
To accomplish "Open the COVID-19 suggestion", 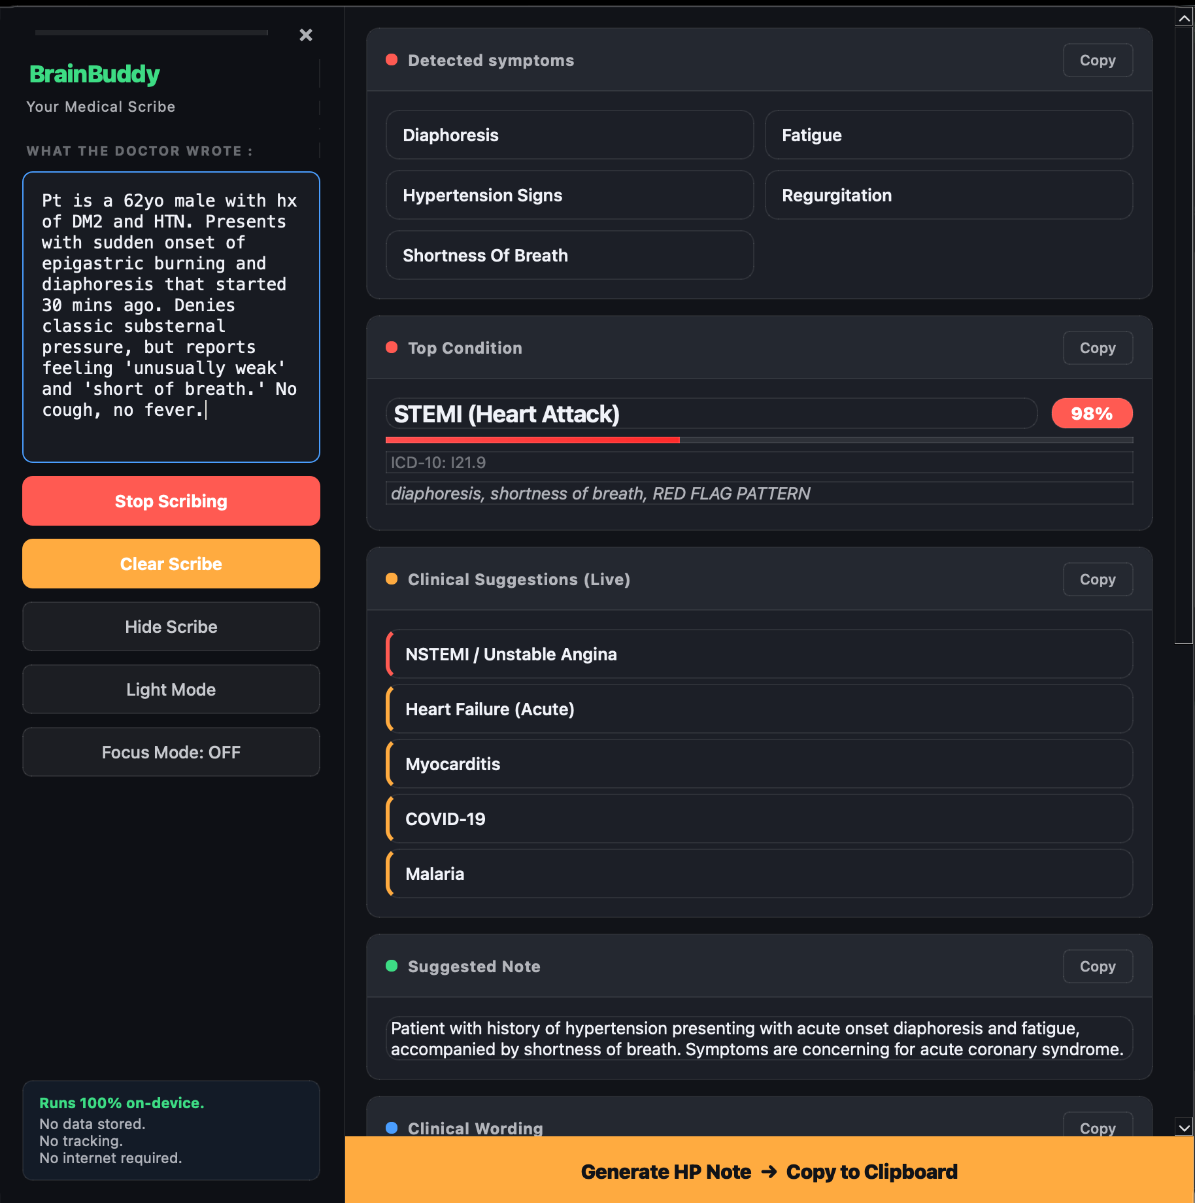I will pos(759,819).
